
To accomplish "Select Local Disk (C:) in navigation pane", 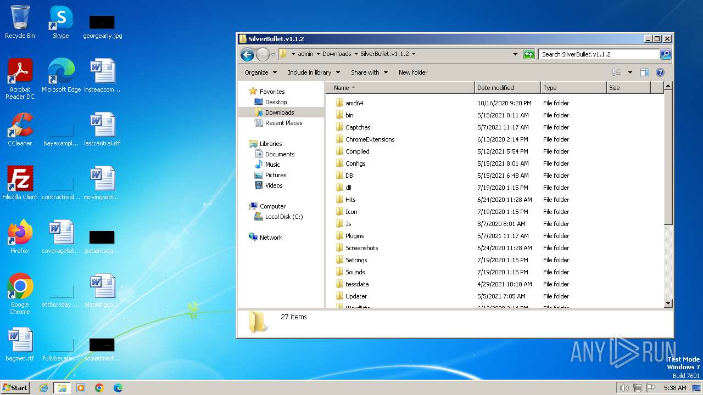I will (x=284, y=217).
